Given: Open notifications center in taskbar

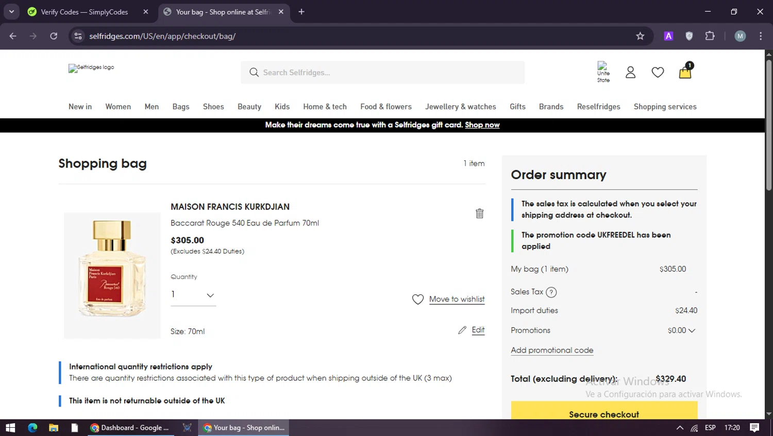Looking at the screenshot, I should click(x=754, y=428).
